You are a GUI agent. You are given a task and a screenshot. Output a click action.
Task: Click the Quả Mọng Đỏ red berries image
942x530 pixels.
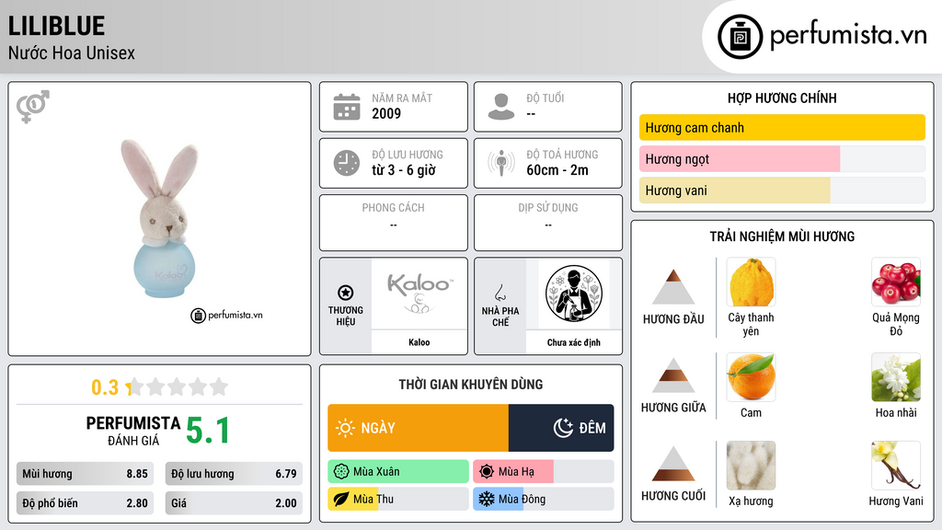(896, 282)
